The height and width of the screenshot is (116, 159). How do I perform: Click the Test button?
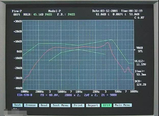[17, 105]
